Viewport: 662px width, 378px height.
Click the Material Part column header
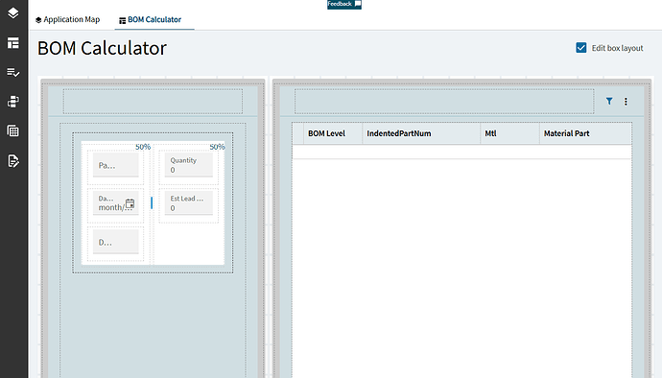click(585, 133)
